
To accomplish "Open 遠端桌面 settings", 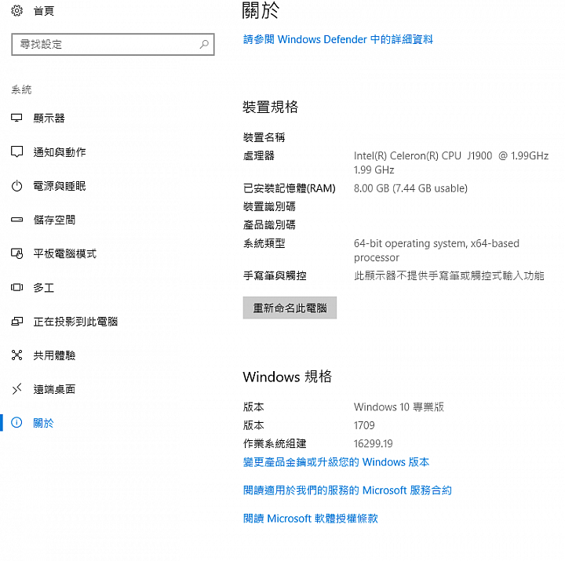I will tap(54, 389).
